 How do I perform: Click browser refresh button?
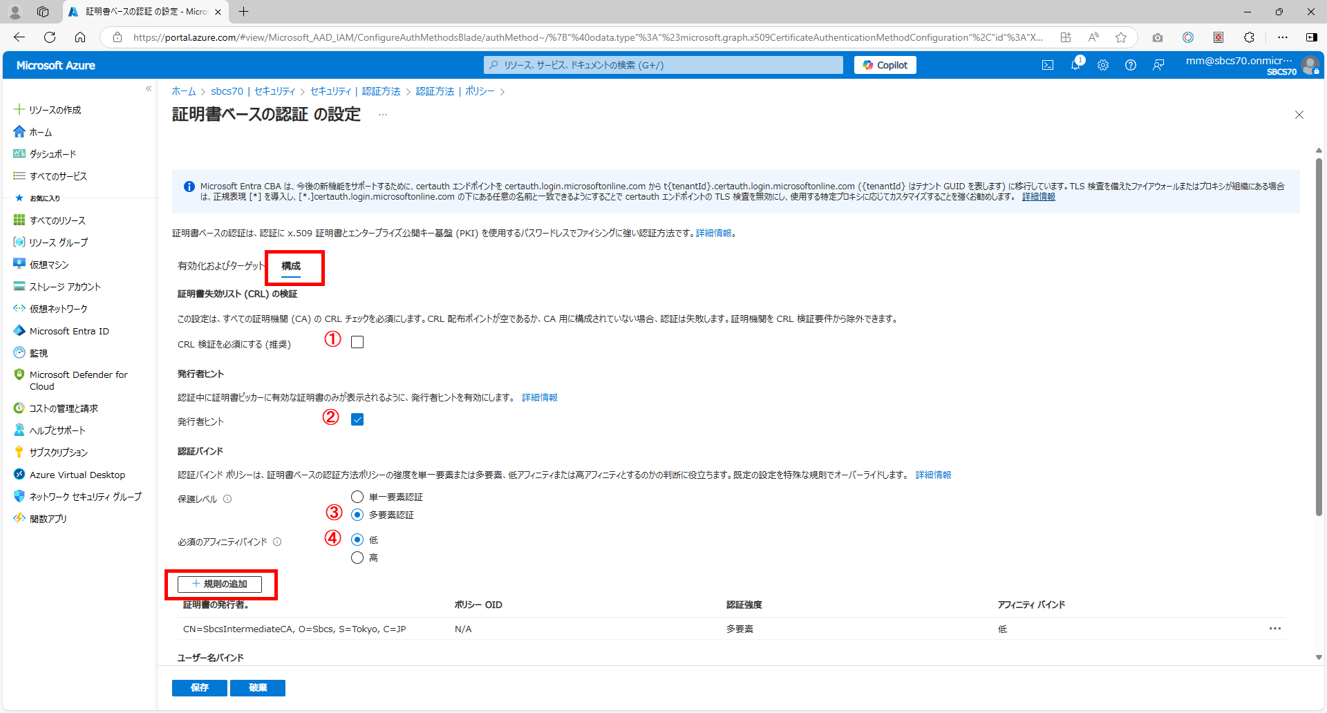pyautogui.click(x=50, y=37)
